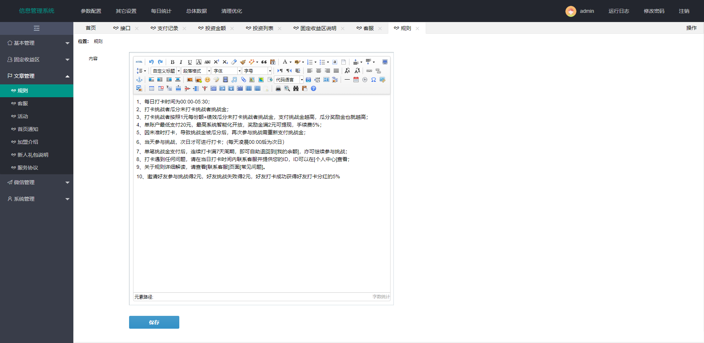Toggle fullscreen editing mode
704x343 pixels.
(x=385, y=62)
